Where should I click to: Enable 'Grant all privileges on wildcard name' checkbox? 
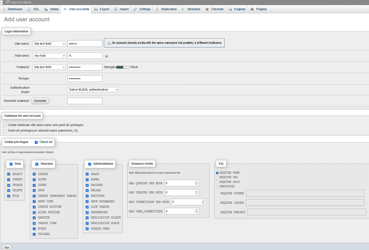(x=5, y=131)
